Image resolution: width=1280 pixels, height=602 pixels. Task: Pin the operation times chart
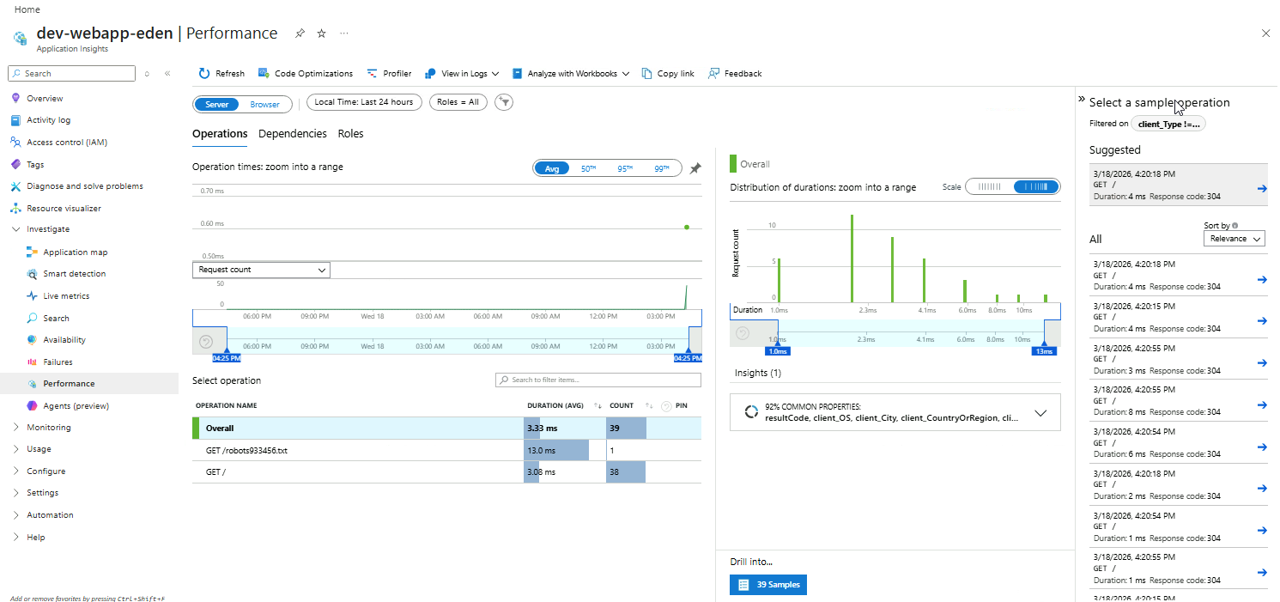coord(695,168)
